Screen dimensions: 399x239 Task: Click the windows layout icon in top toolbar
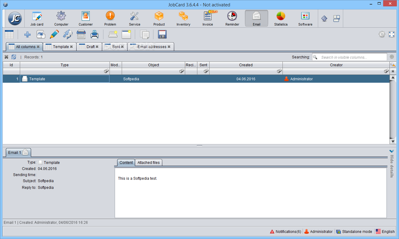[x=336, y=19]
